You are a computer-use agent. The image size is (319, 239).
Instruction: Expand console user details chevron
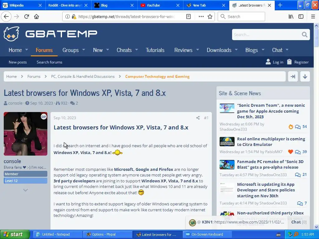tap(26, 190)
